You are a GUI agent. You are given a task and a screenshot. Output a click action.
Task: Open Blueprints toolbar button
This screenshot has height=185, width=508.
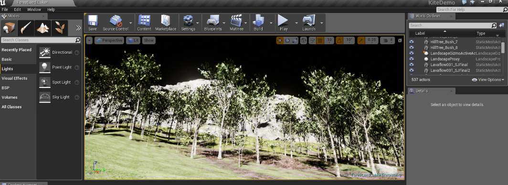[x=213, y=23]
